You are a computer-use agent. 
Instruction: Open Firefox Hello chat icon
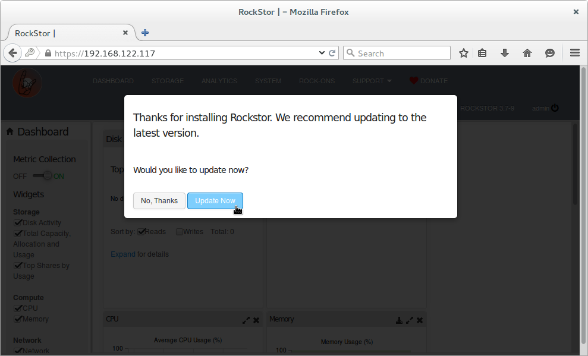550,53
